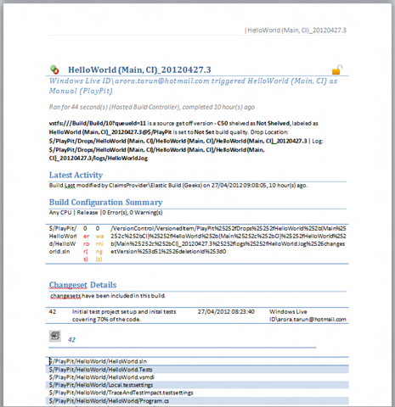Click the vstfs:///Build/Build/10?queueId=11 link text
The height and width of the screenshot is (407, 395).
click(98, 123)
